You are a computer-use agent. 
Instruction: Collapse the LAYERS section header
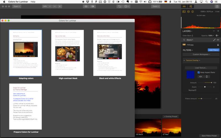(188, 31)
